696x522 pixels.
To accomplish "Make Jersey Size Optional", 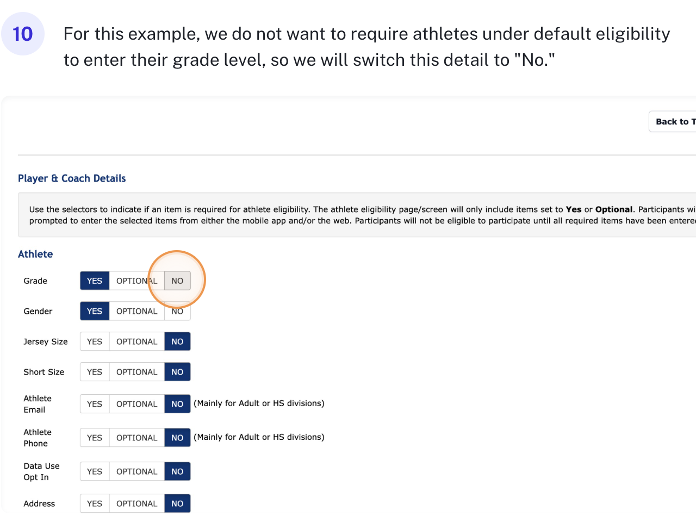I will point(136,341).
